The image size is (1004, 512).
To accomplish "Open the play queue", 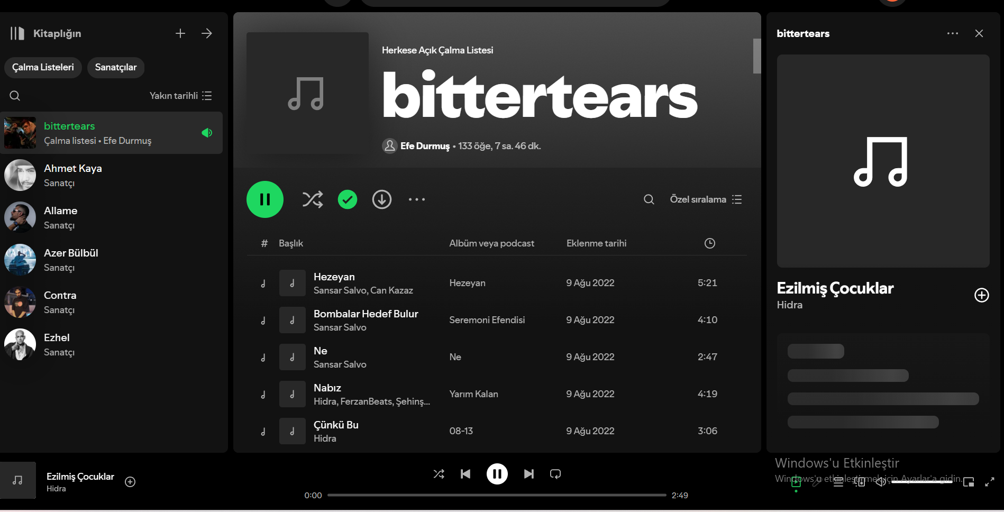I will coord(838,481).
